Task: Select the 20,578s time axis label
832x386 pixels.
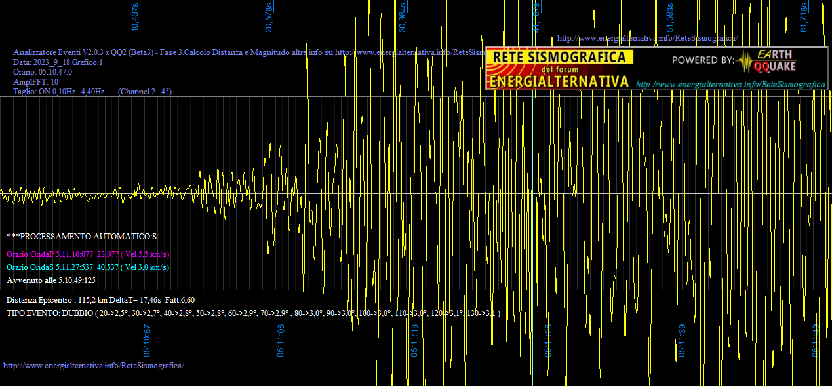Action: click(269, 17)
